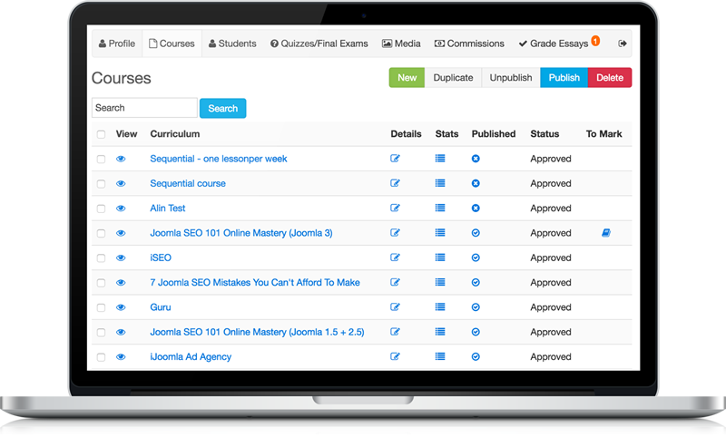The width and height of the screenshot is (726, 437).
Task: Open stats for Alin Test
Action: pos(440,208)
